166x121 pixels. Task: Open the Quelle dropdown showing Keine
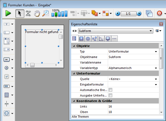click(156, 79)
